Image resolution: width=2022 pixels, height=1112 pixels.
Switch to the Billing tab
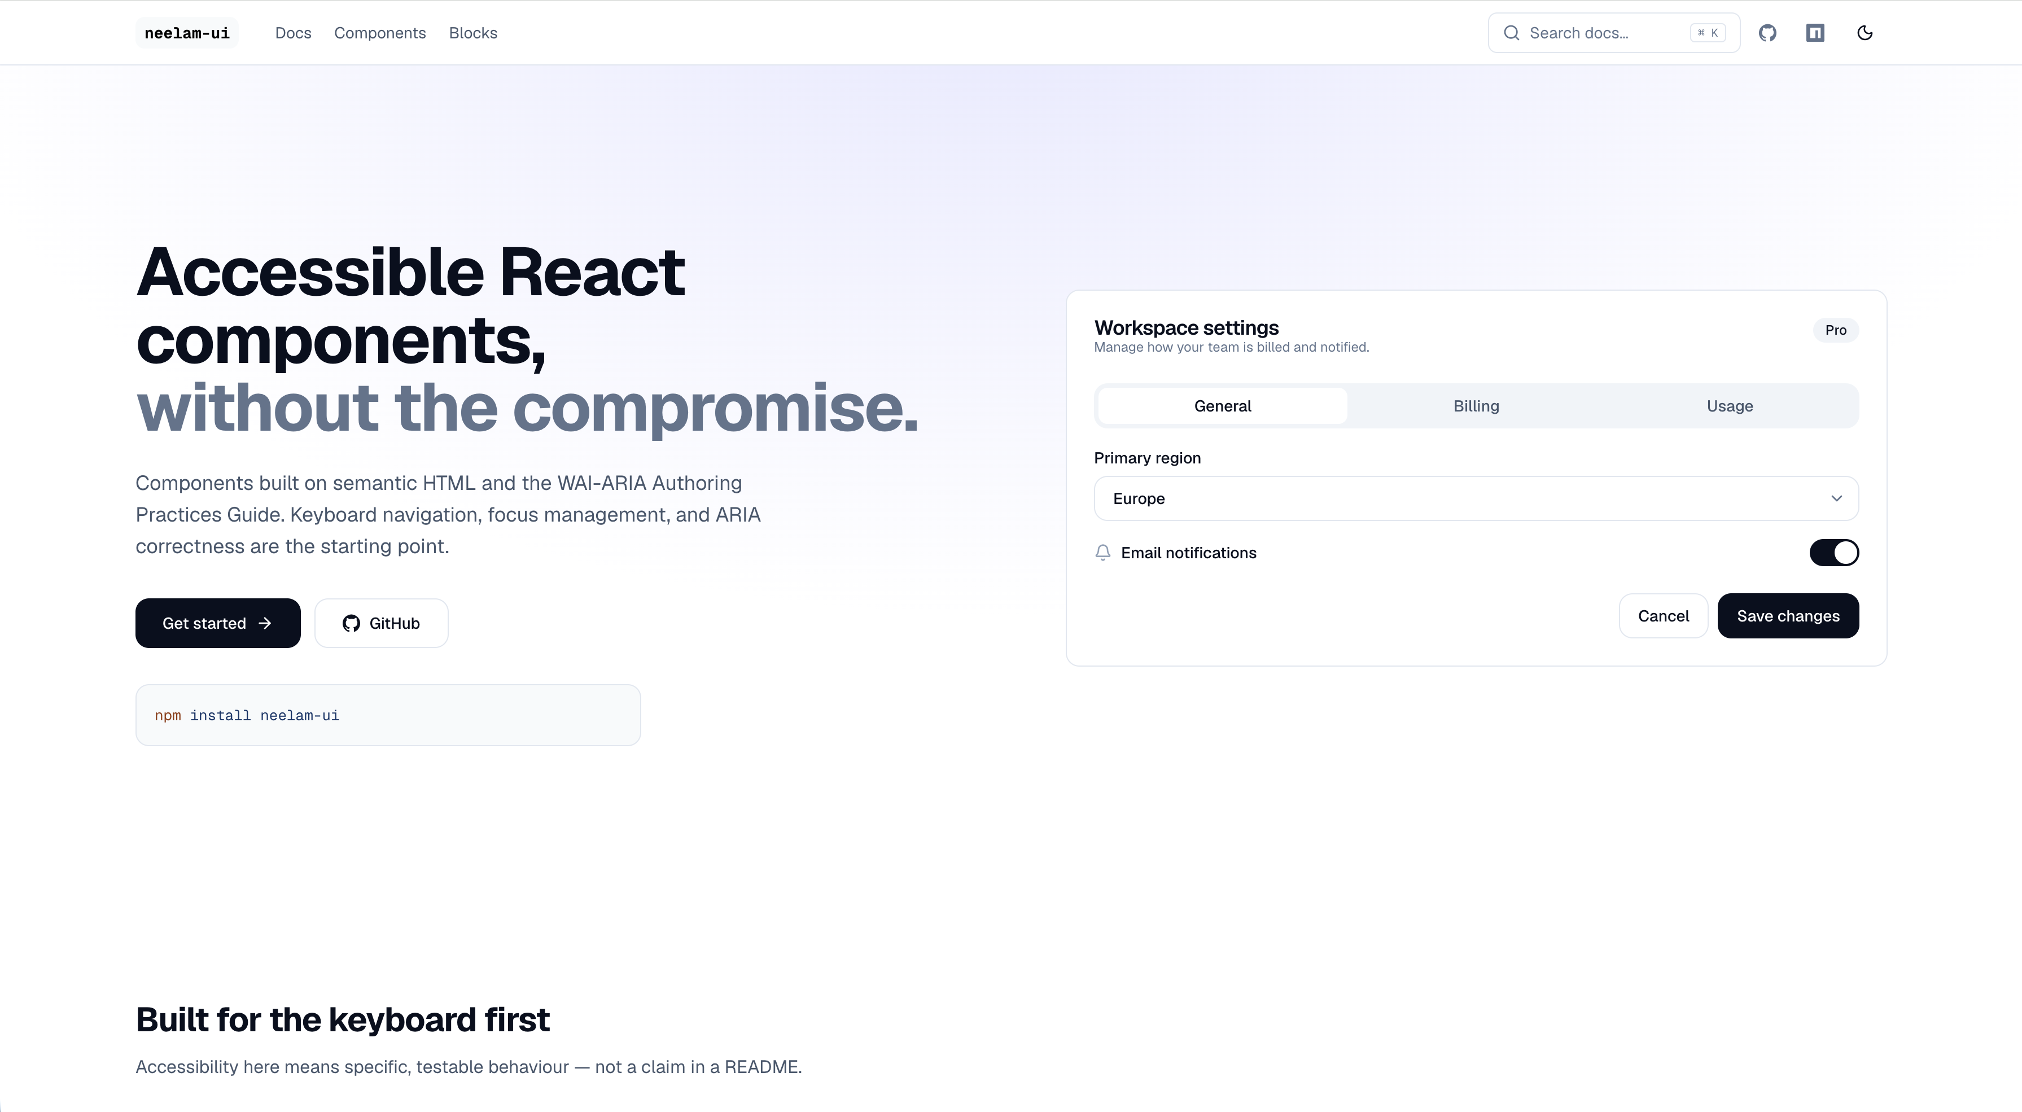pos(1476,406)
